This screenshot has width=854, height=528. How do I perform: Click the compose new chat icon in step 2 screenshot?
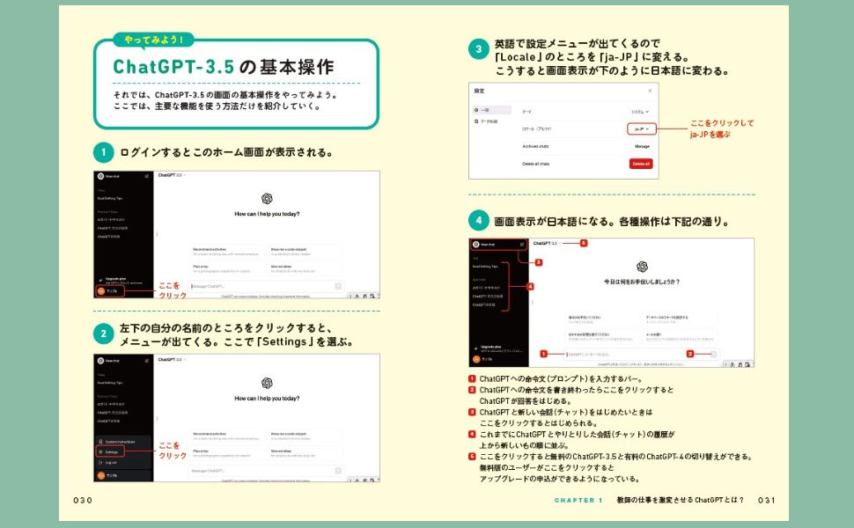click(146, 361)
